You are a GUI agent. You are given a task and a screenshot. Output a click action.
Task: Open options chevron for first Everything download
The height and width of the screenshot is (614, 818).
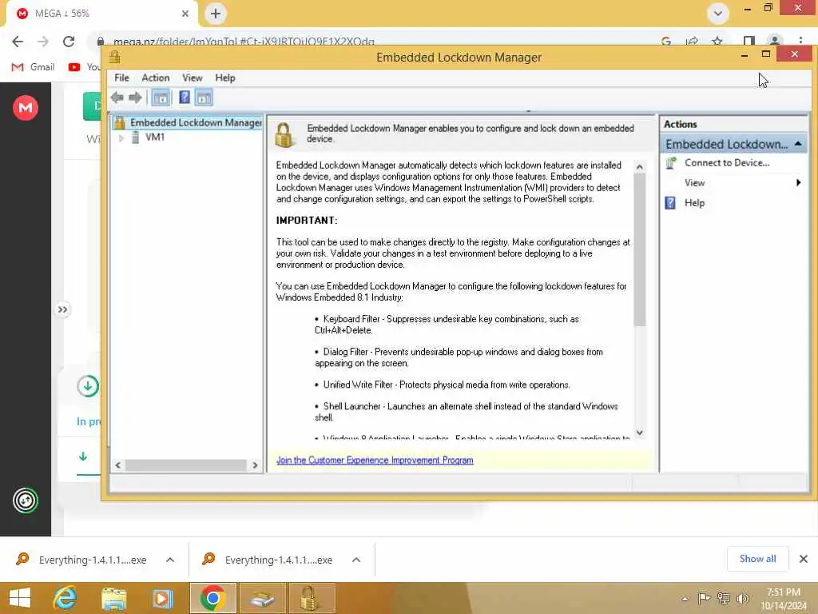pos(170,560)
